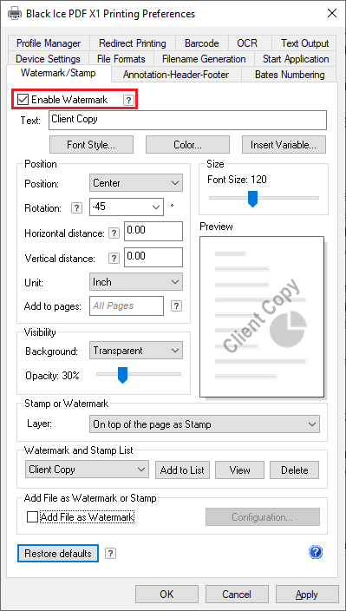Switch to the Bates Numbering tab

coord(290,75)
